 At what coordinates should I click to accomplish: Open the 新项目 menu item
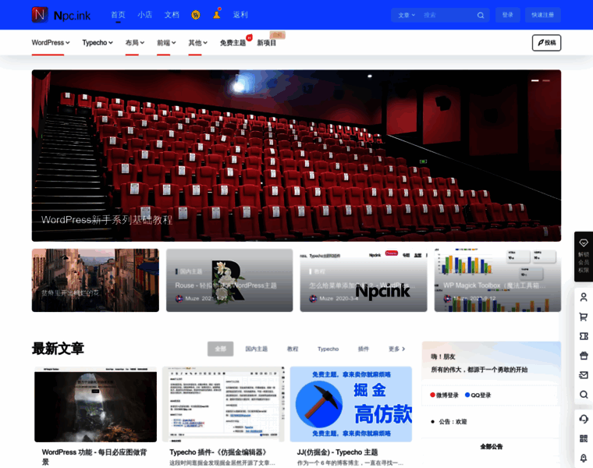[x=267, y=43]
